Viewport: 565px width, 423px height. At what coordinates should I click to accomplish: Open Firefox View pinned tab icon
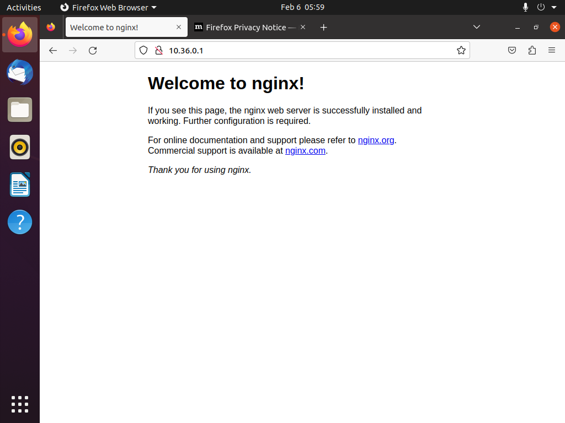point(51,27)
